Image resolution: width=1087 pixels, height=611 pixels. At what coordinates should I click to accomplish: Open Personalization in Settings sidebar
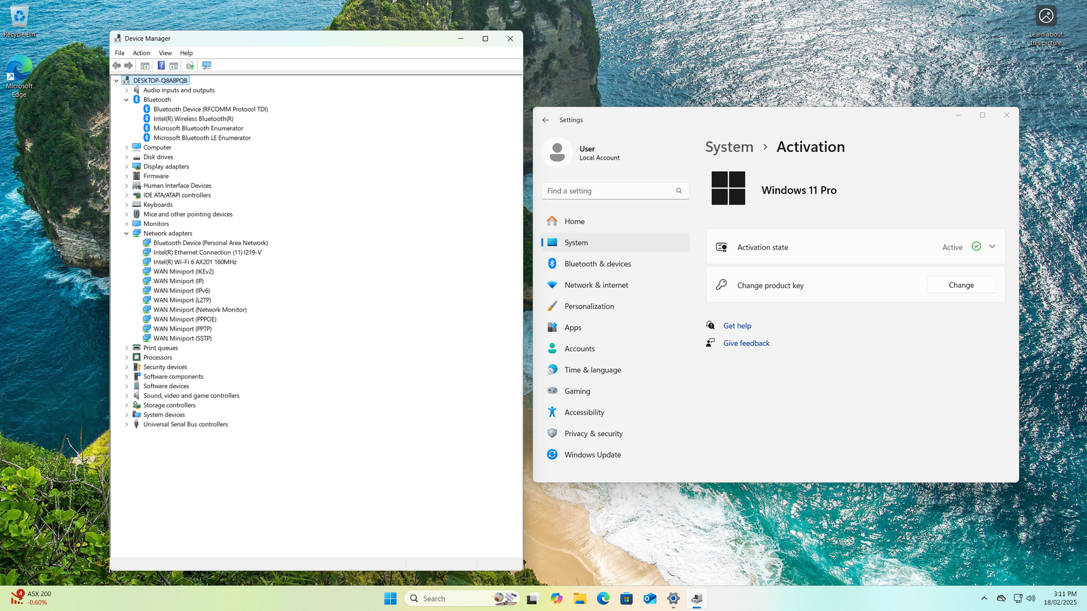point(616,306)
